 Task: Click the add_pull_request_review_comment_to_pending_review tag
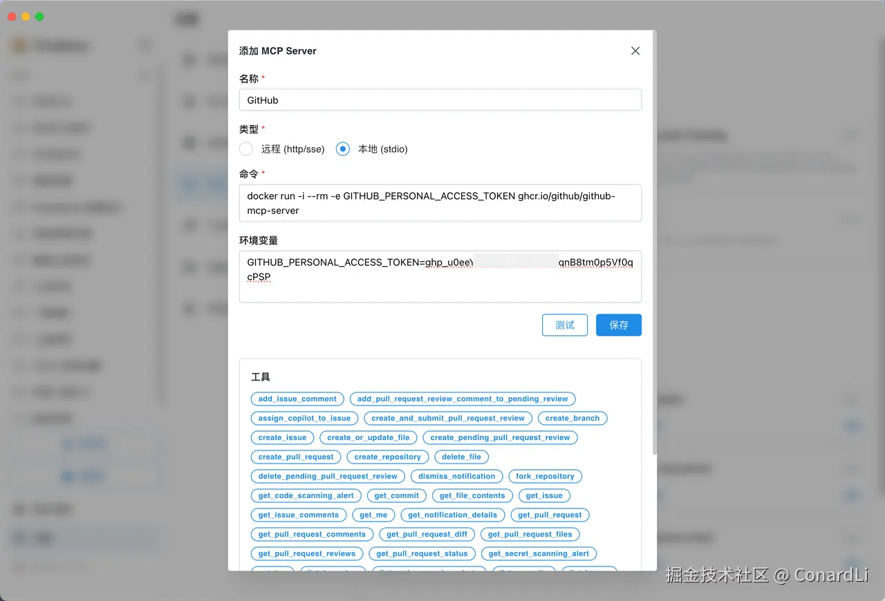pos(463,399)
